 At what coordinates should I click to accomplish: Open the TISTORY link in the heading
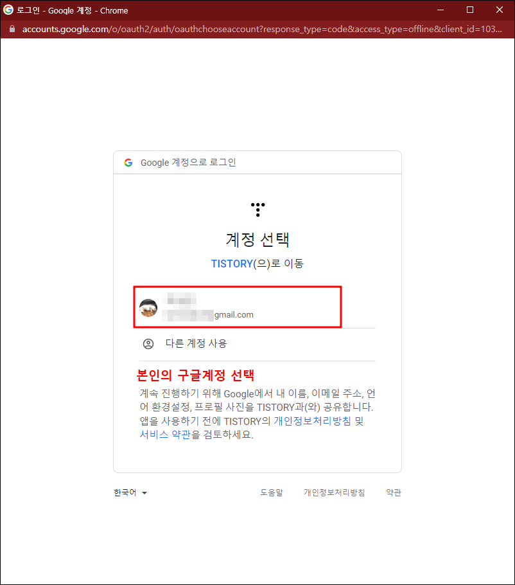(x=232, y=264)
